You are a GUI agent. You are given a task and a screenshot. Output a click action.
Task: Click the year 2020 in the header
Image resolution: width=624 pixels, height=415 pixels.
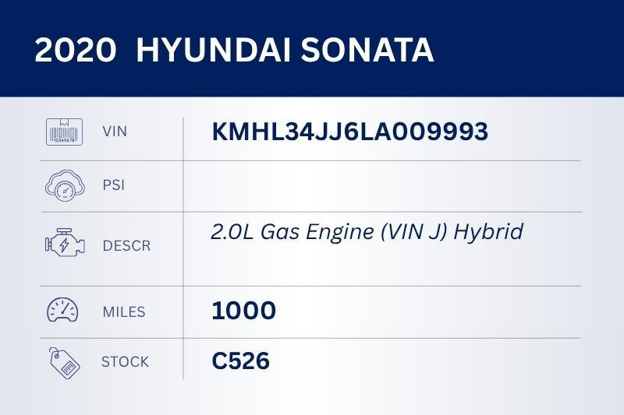point(75,50)
